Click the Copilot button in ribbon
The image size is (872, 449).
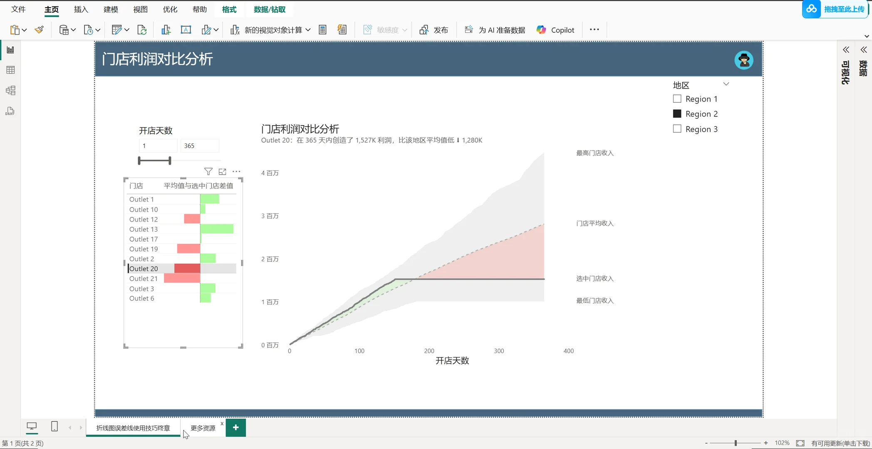pyautogui.click(x=555, y=30)
